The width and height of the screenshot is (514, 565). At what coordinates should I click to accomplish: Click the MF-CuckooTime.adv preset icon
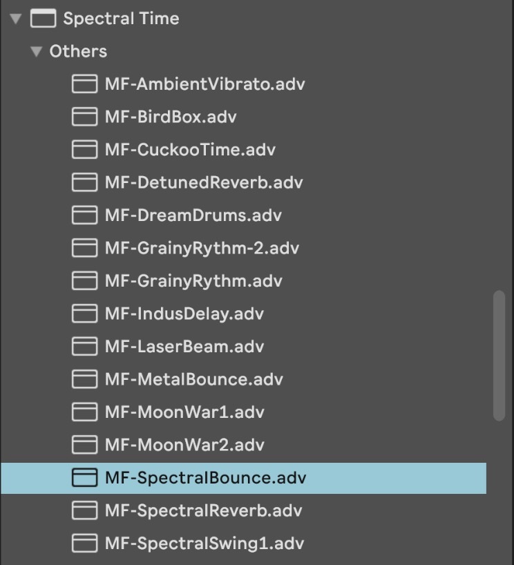[x=84, y=150]
